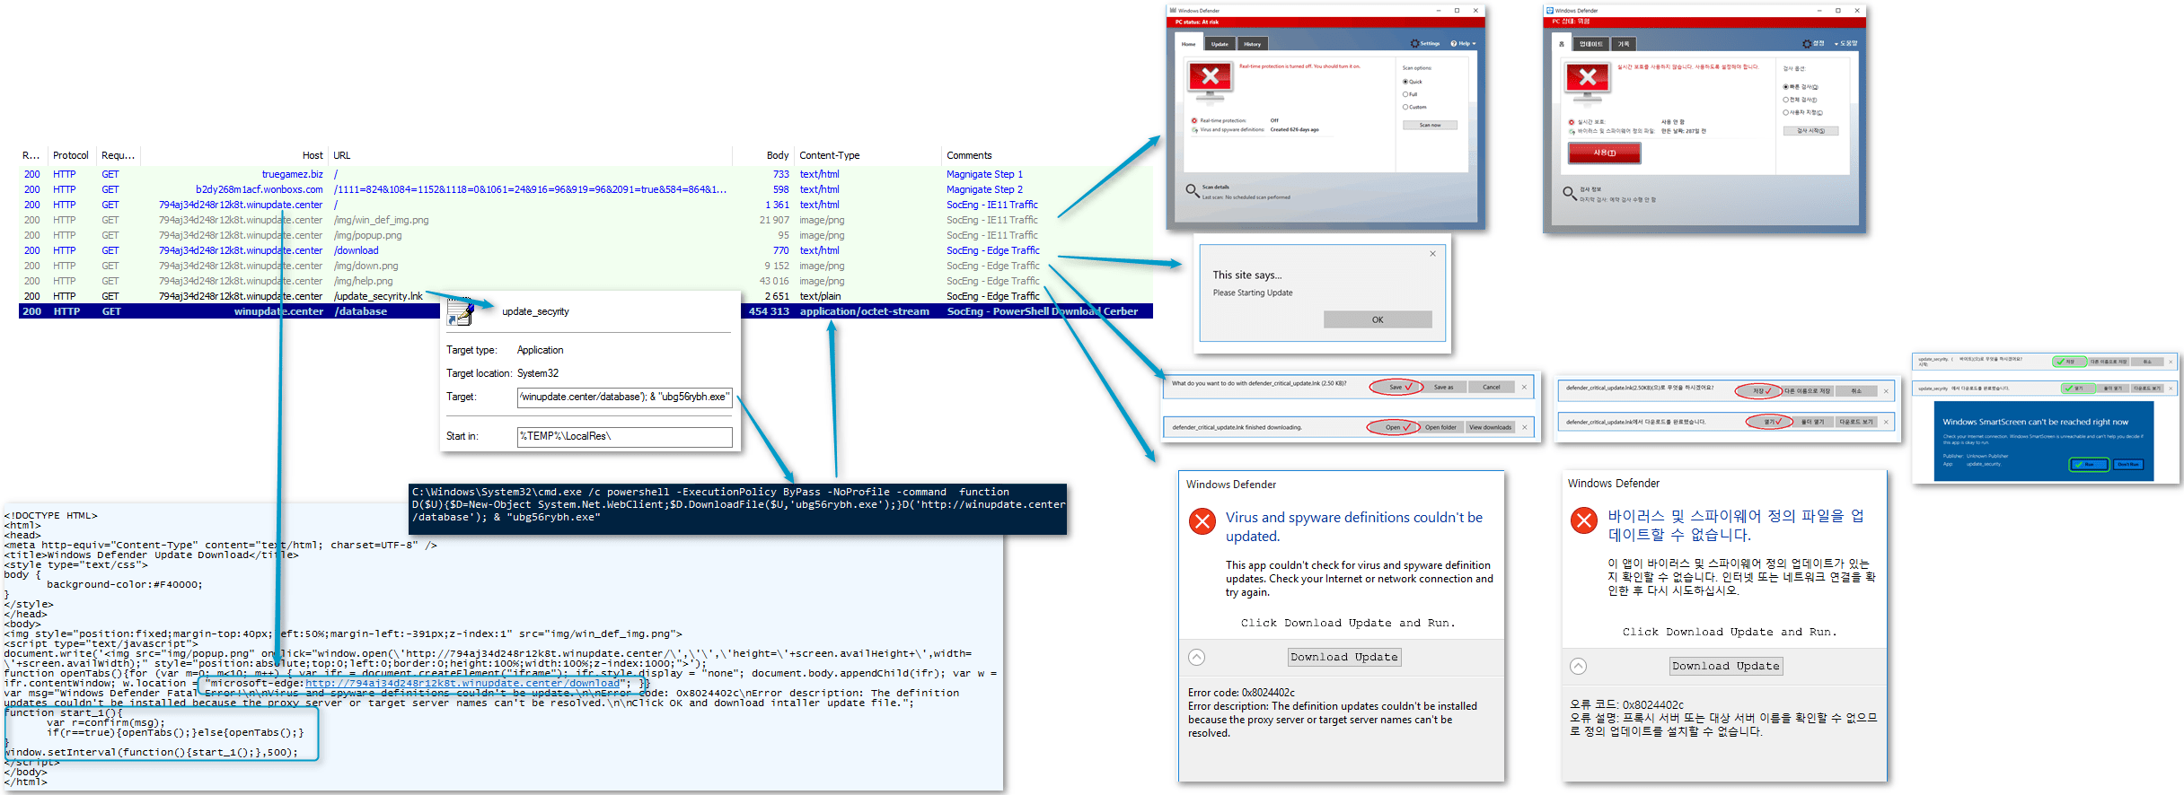This screenshot has width=2184, height=795.
Task: Select /download URL row in traffic table
Action: [586, 250]
